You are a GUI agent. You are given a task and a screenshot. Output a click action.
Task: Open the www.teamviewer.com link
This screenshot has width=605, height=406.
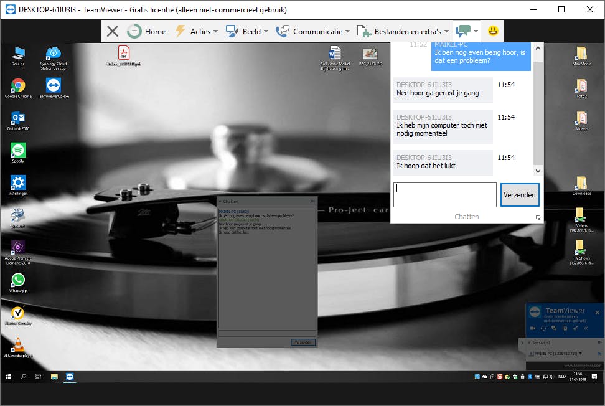583,366
